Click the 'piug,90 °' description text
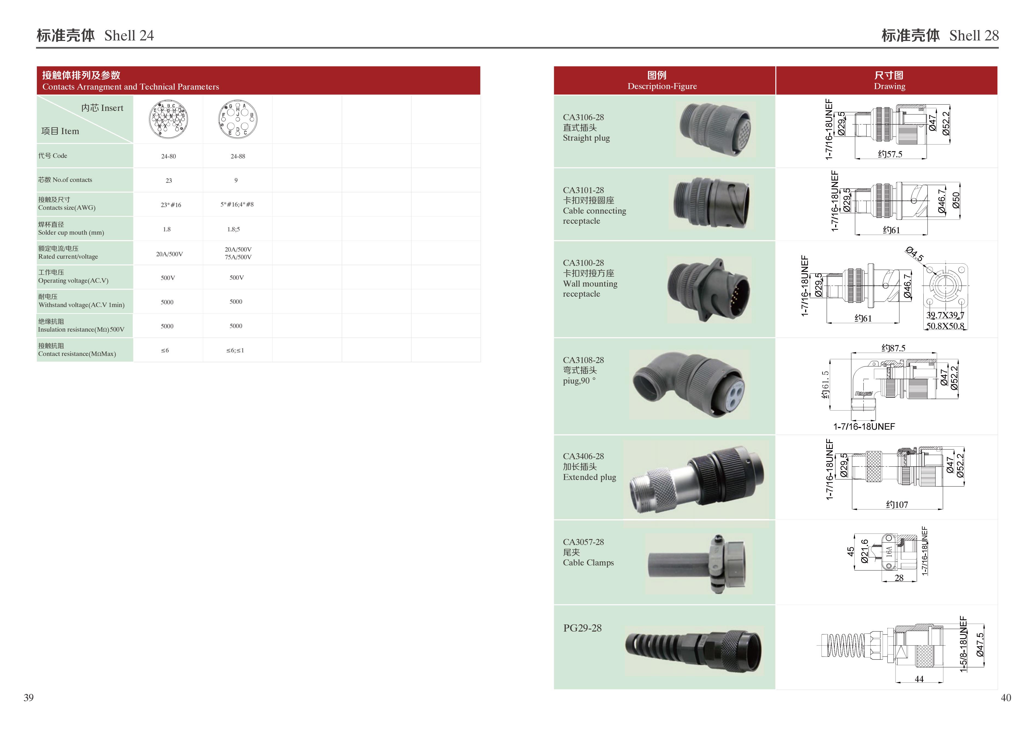Viewport: 1034px width, 731px height. [580, 381]
